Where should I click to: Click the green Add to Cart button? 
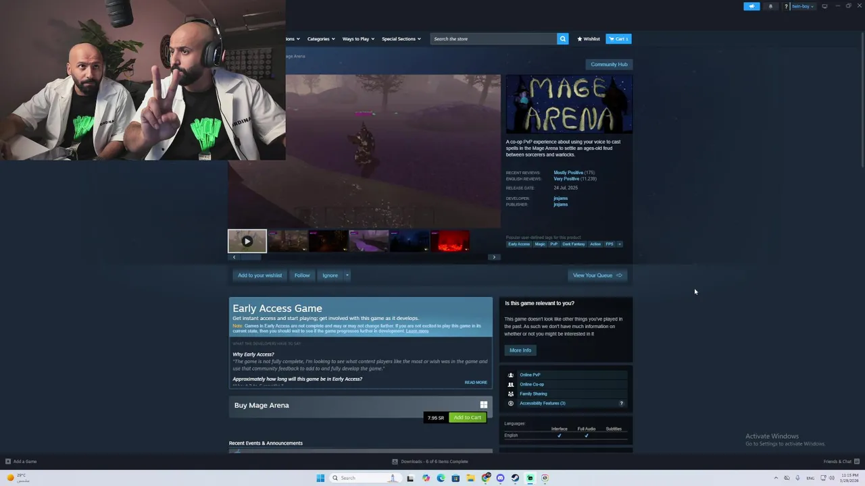468,417
